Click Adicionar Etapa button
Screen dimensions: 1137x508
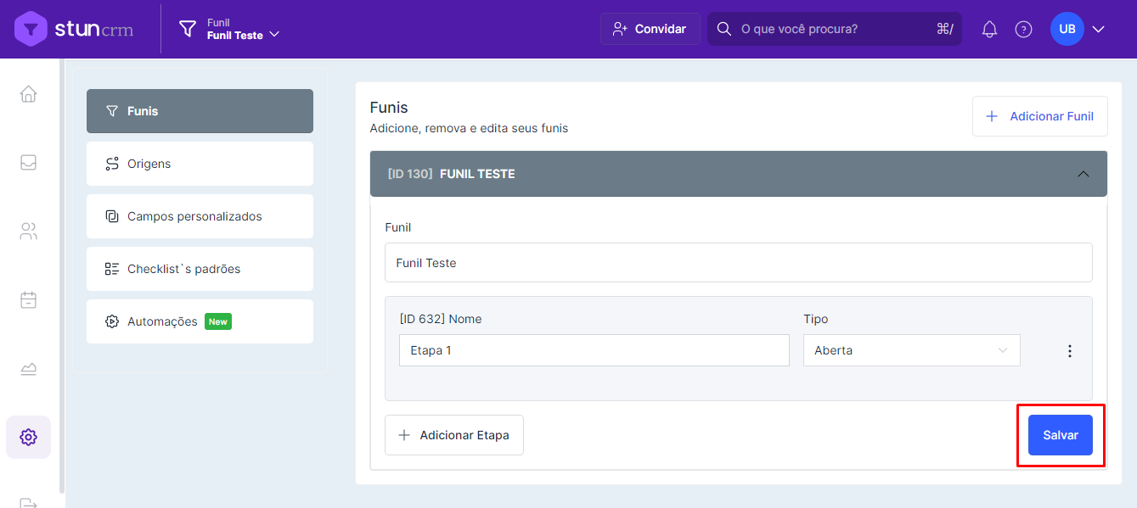453,435
